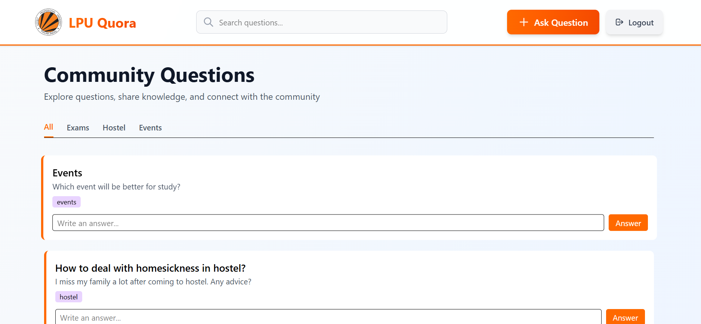Image resolution: width=701 pixels, height=324 pixels.
Task: Switch to the Hostel tab
Action: click(114, 127)
